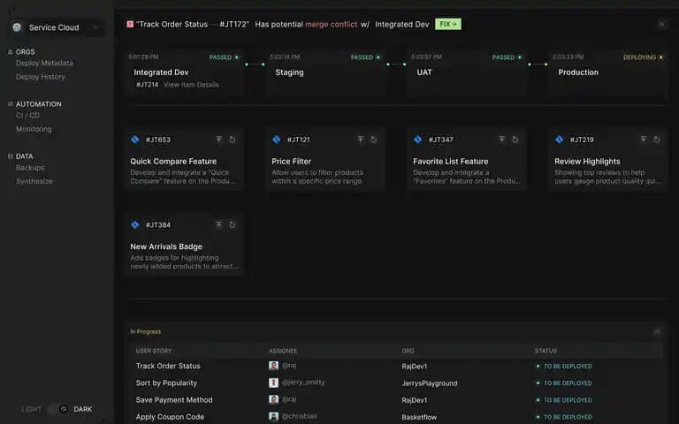
Task: Click the Basketflow org cell
Action: 419,418
